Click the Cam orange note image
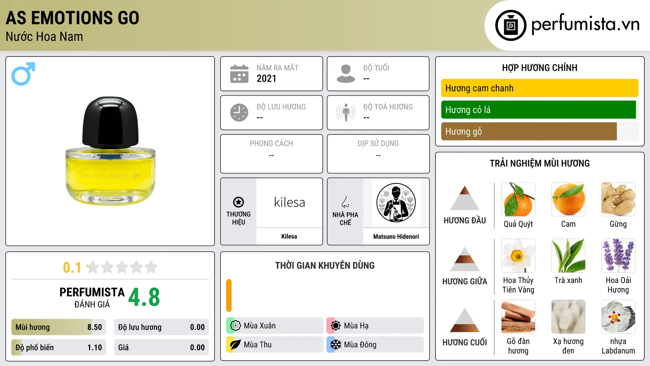Viewport: 650px width, 366px height. [x=568, y=200]
